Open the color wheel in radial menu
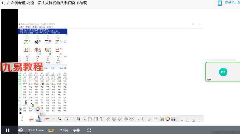This screenshot has width=240, height=134. [x=37, y=109]
